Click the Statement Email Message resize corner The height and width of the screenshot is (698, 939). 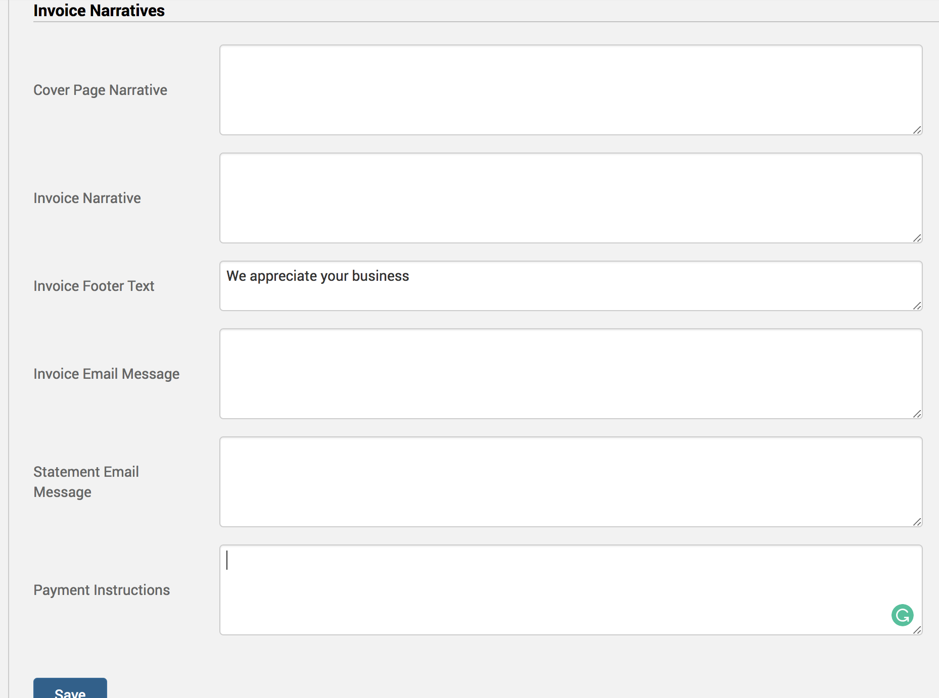click(917, 522)
